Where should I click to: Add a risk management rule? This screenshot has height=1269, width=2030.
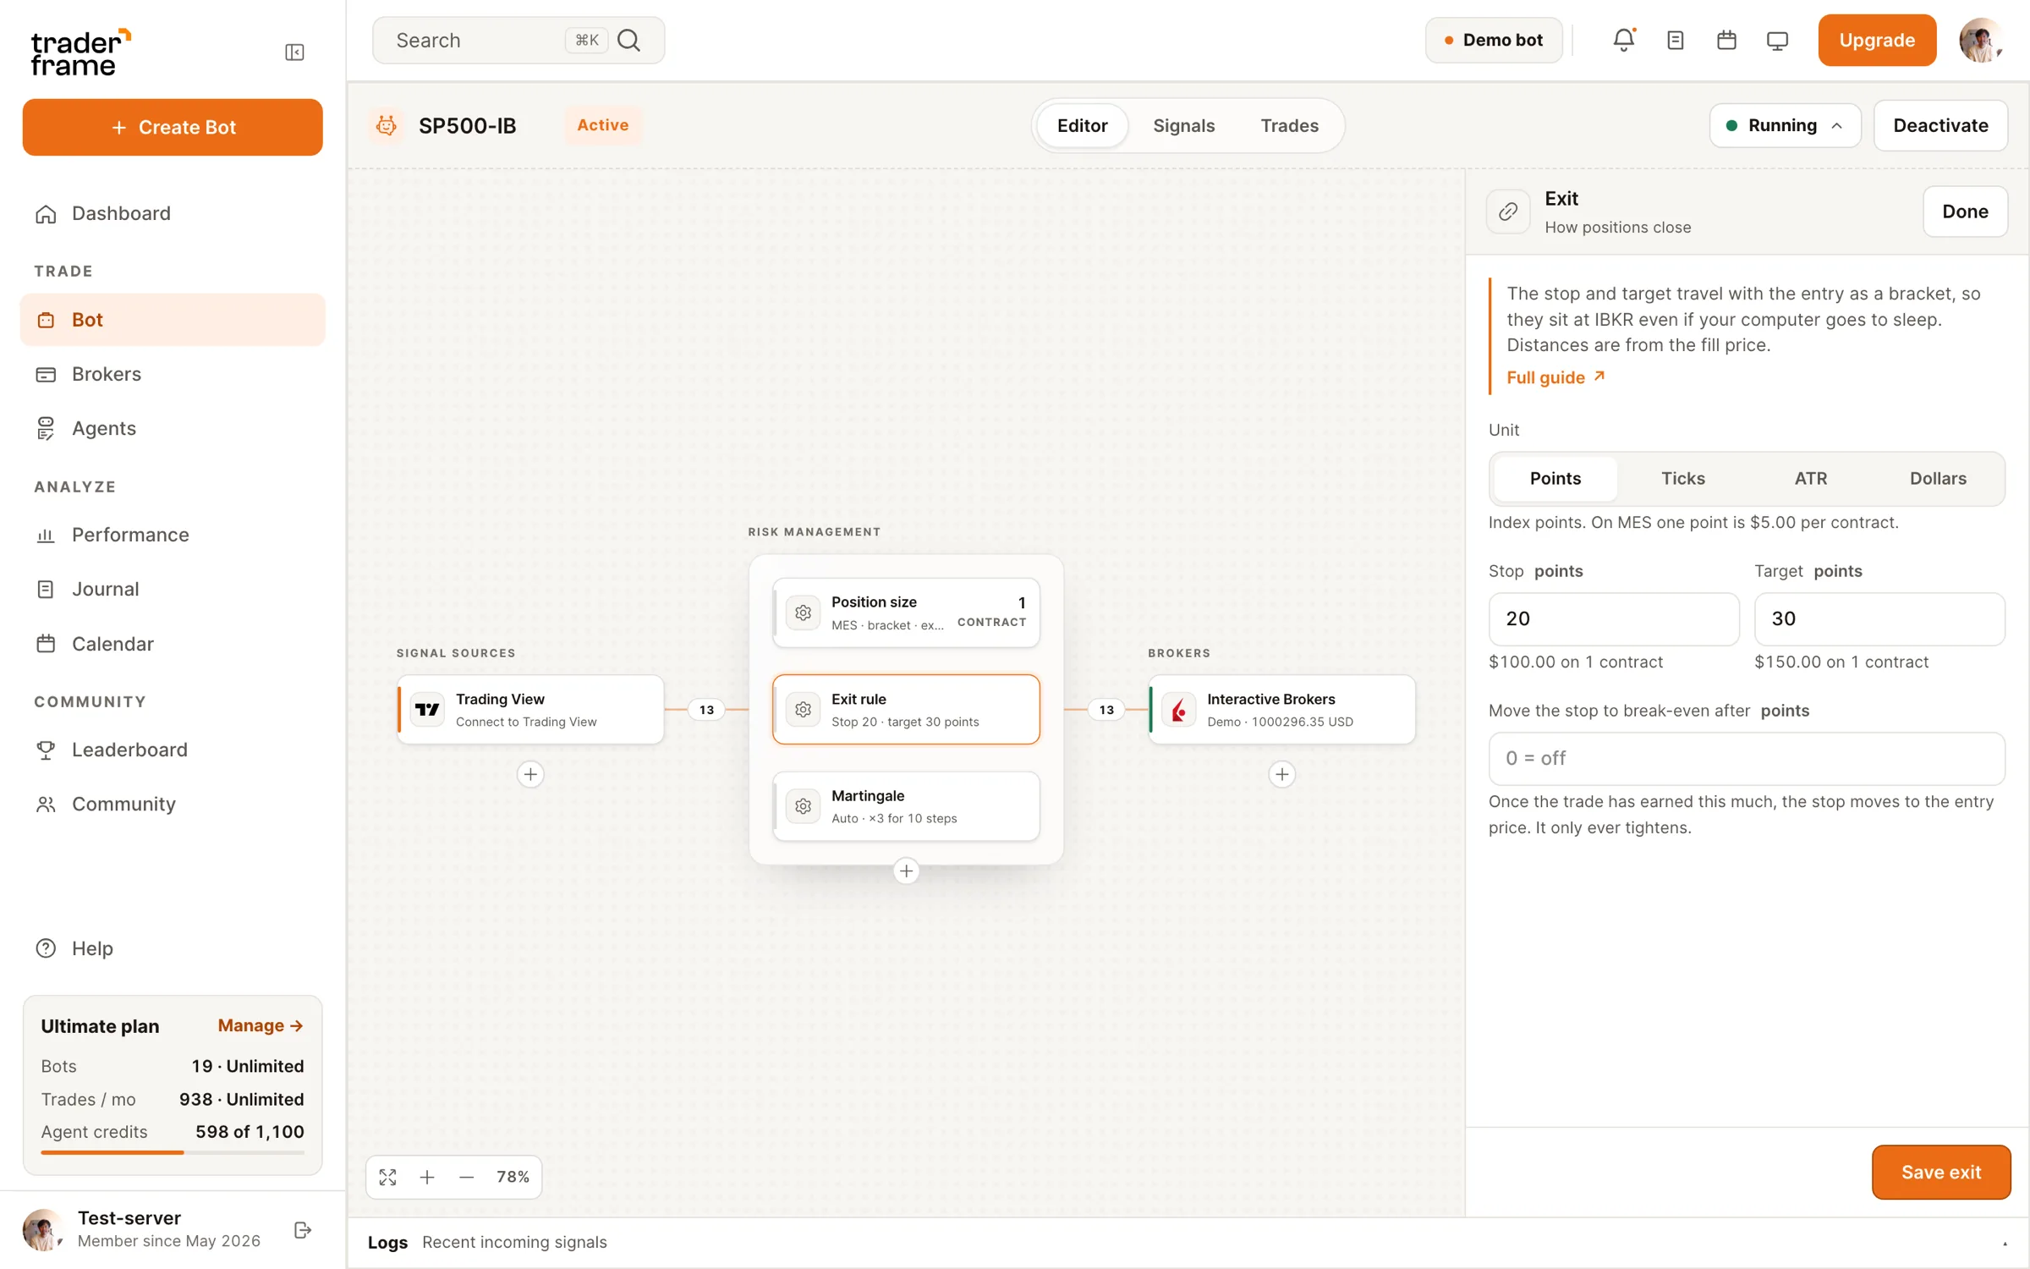point(906,871)
